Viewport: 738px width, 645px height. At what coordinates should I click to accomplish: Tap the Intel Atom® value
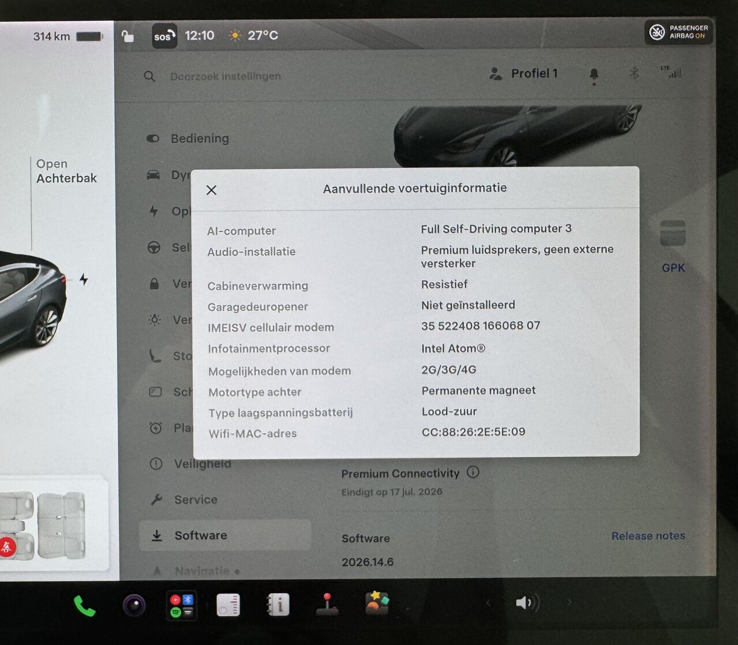[x=454, y=348]
